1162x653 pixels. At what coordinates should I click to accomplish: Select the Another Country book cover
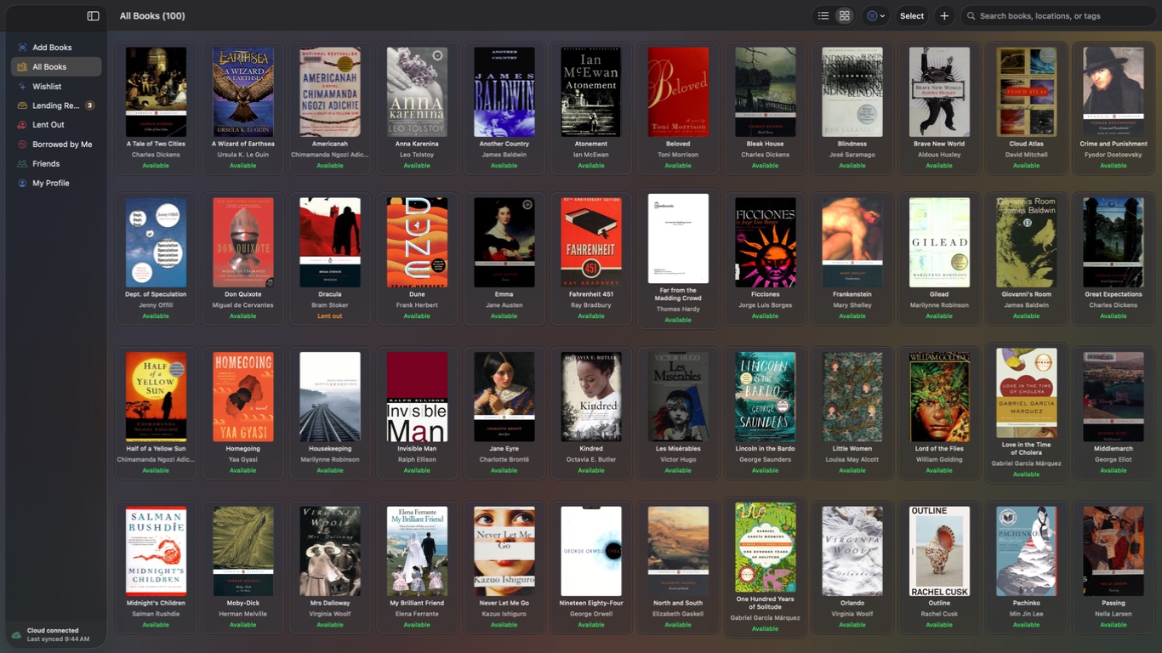[504, 92]
